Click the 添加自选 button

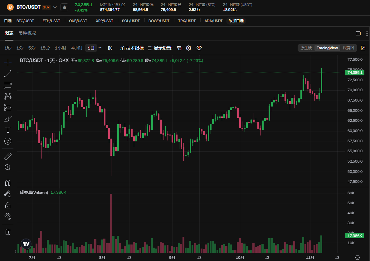coord(236,21)
